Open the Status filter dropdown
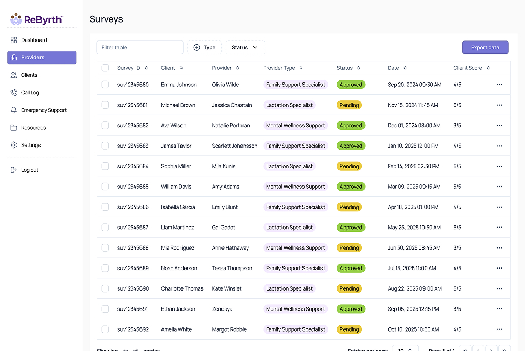 [245, 47]
